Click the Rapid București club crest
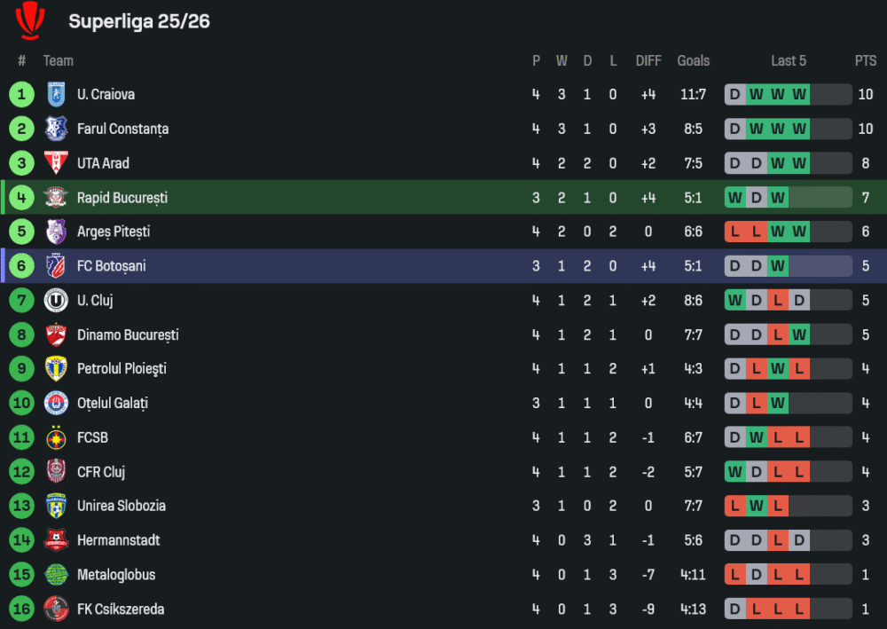This screenshot has width=887, height=629. click(x=56, y=197)
